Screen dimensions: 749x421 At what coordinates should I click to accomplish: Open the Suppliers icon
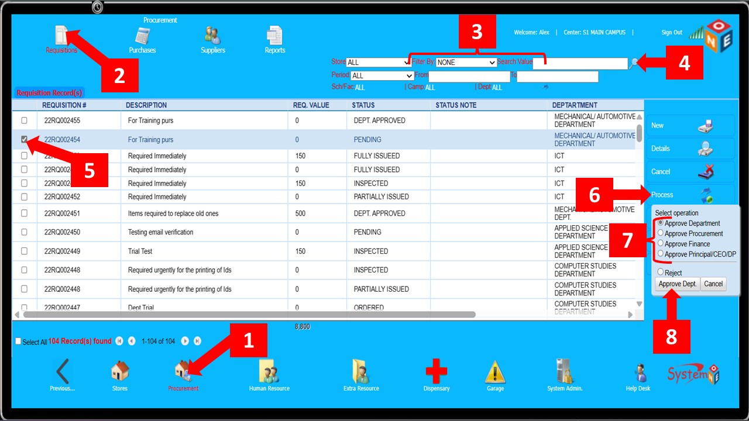click(213, 36)
